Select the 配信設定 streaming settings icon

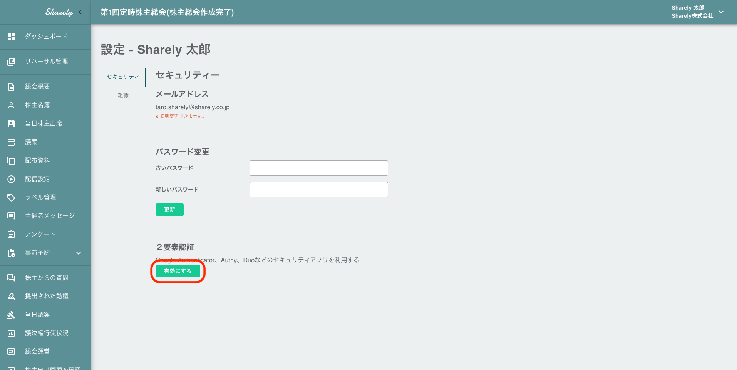(x=11, y=178)
